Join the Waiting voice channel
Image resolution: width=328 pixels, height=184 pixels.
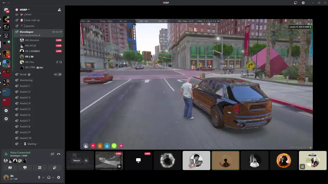38,144
